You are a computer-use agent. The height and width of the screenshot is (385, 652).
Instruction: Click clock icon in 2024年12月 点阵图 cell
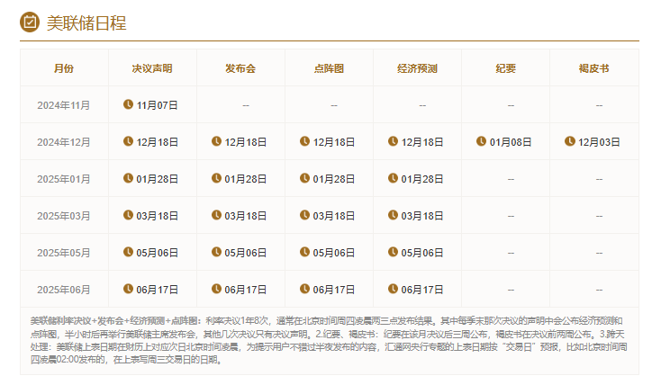coord(304,141)
